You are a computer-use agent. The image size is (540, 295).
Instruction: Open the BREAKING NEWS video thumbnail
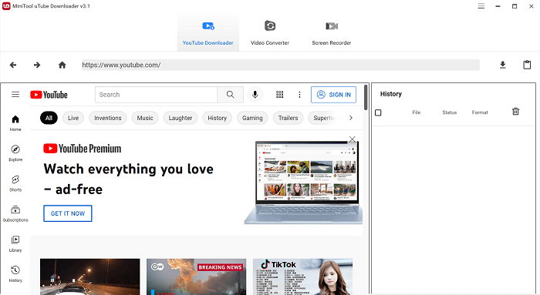coord(196,277)
